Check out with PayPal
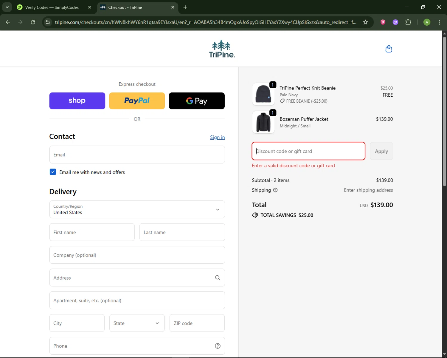The height and width of the screenshot is (358, 447). pos(137,101)
